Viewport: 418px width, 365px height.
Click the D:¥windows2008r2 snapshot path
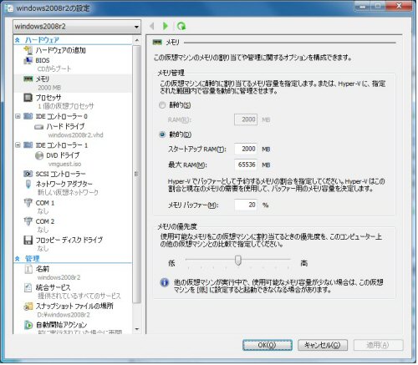(x=64, y=315)
